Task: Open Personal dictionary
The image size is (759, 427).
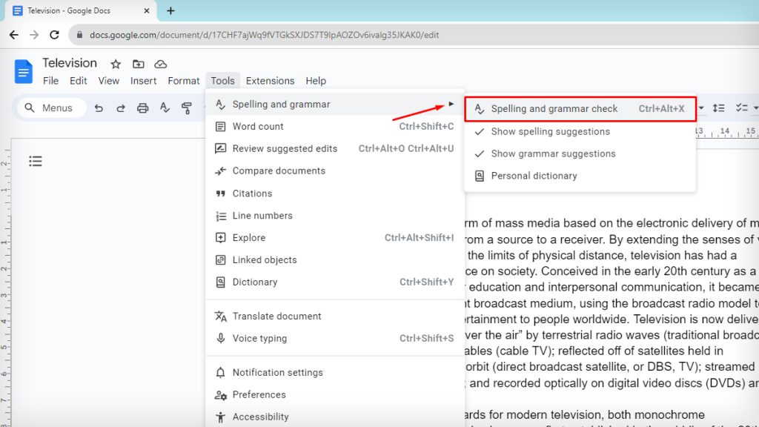Action: tap(534, 176)
